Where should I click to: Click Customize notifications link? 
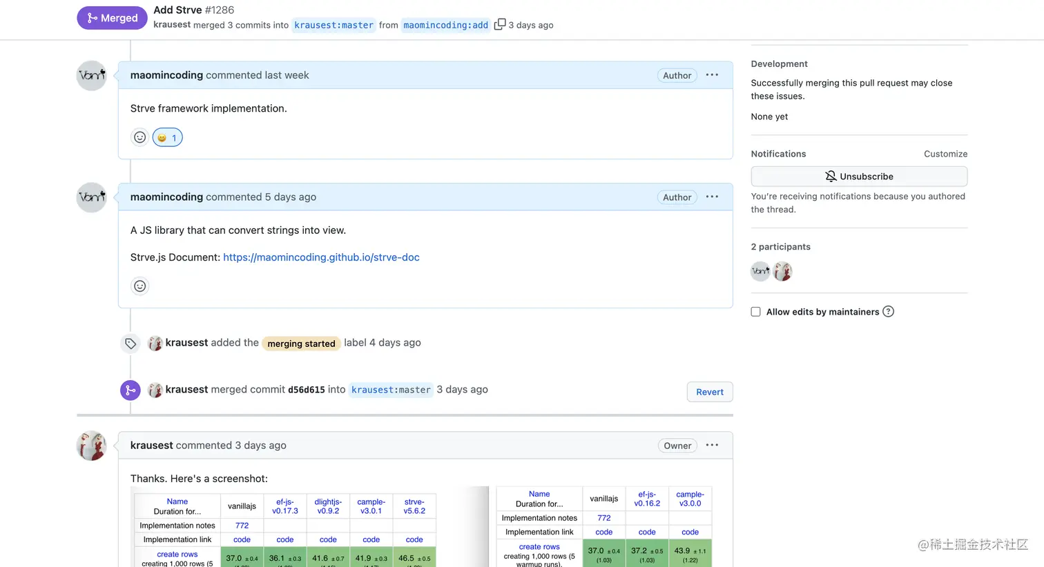[945, 154]
